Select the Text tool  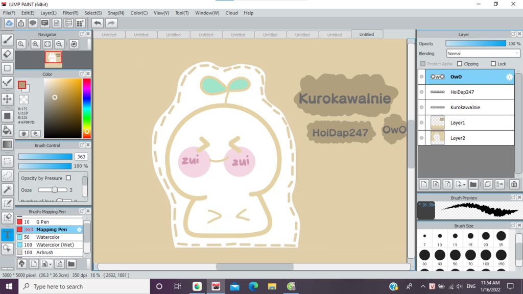7,235
